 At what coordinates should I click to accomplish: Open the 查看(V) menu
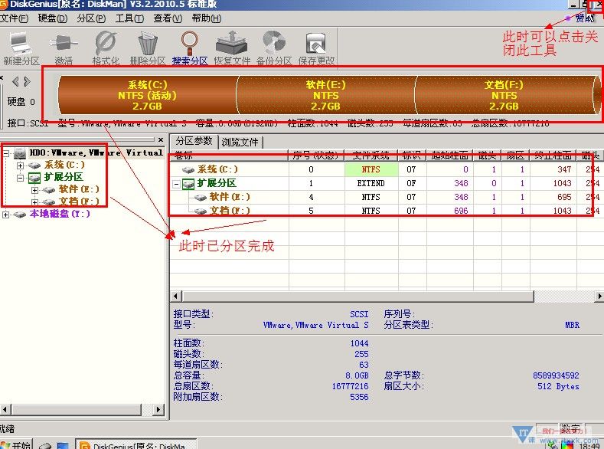(x=168, y=18)
